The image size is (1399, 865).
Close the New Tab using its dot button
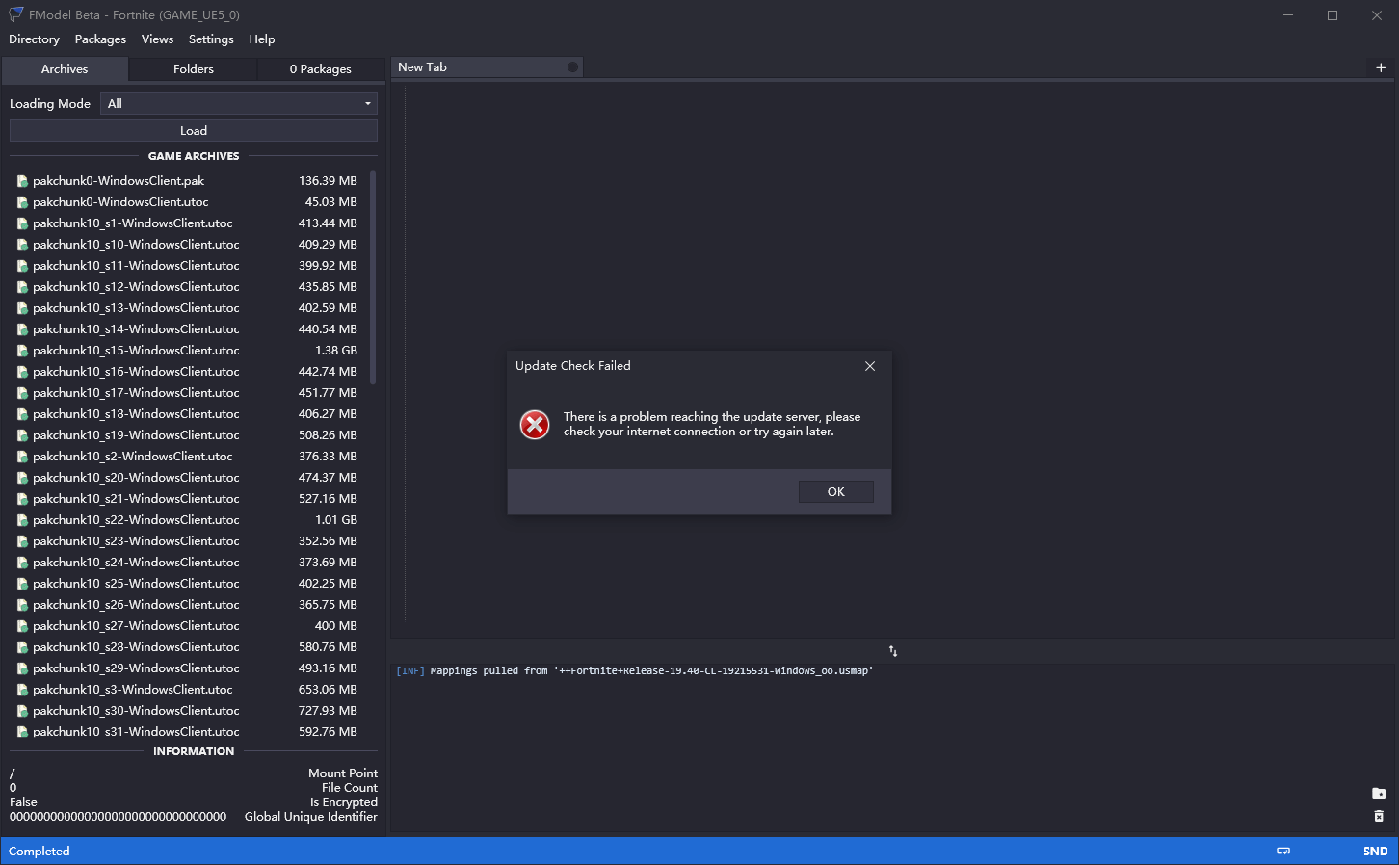point(572,67)
